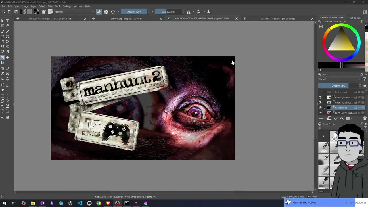Hide the Gemini_Generate layer

click(x=320, y=97)
